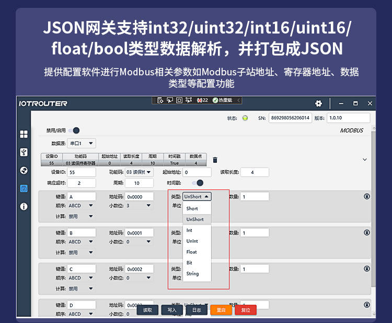Open the 类型 UnShort dropdown for key A

(197, 196)
